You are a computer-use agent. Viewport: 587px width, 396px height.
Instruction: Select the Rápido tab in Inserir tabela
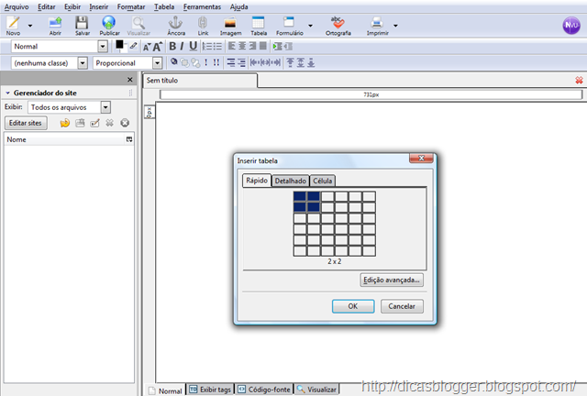coord(257,180)
